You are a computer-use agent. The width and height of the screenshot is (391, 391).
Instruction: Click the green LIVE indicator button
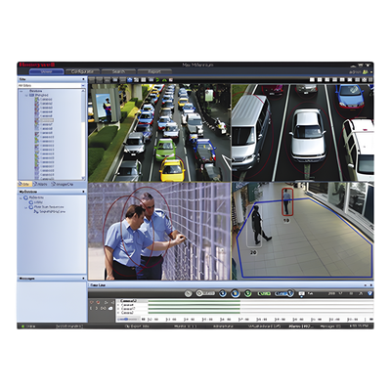coord(264,293)
